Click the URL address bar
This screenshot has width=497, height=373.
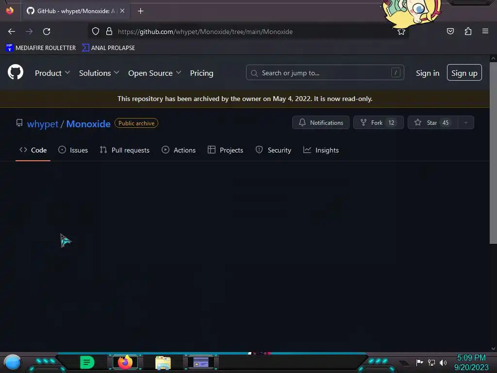(247, 32)
